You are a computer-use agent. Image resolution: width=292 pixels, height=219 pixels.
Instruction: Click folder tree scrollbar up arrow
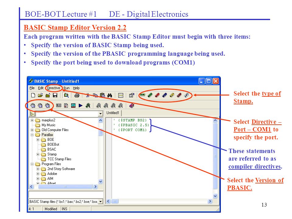pos(101,120)
